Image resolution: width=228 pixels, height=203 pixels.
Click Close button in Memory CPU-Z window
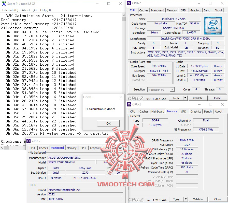click(x=218, y=199)
